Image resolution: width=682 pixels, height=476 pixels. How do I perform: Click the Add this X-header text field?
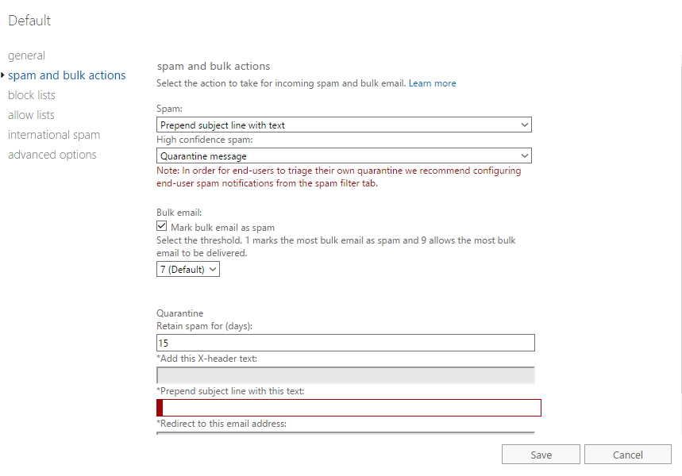click(345, 375)
